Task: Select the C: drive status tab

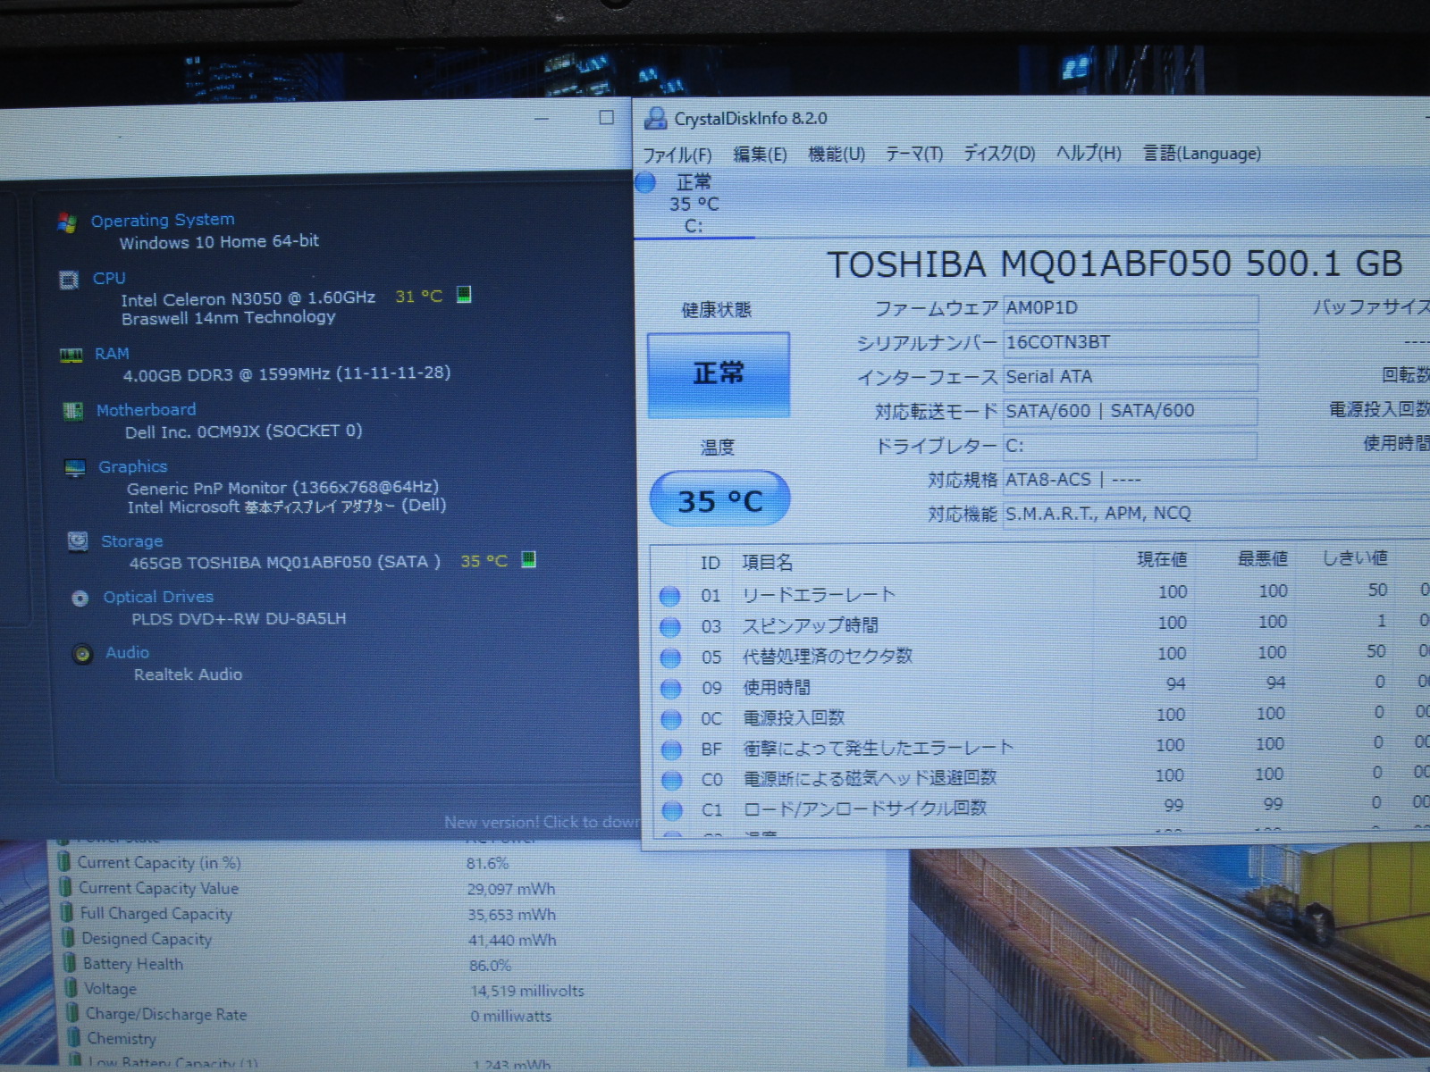Action: point(694,205)
